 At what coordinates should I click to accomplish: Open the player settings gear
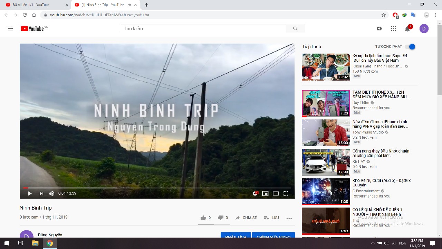[255, 194]
